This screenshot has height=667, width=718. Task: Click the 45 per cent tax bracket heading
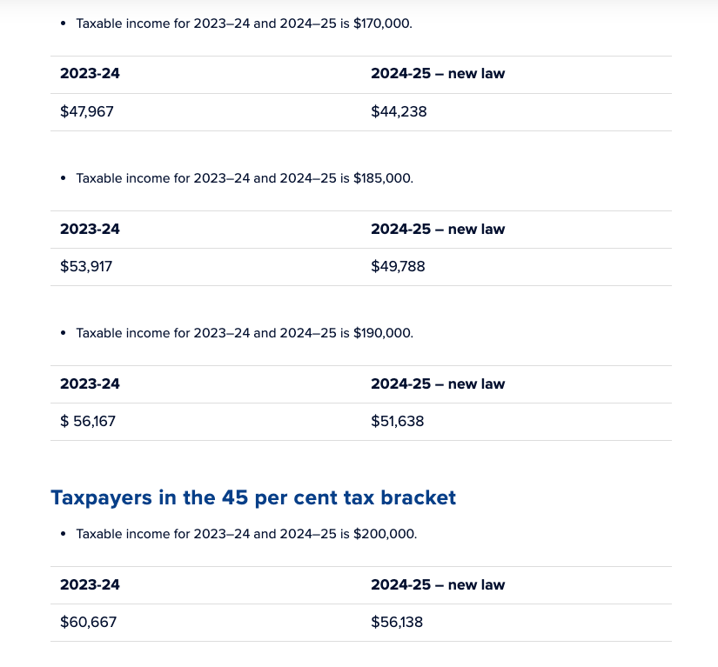pyautogui.click(x=253, y=497)
